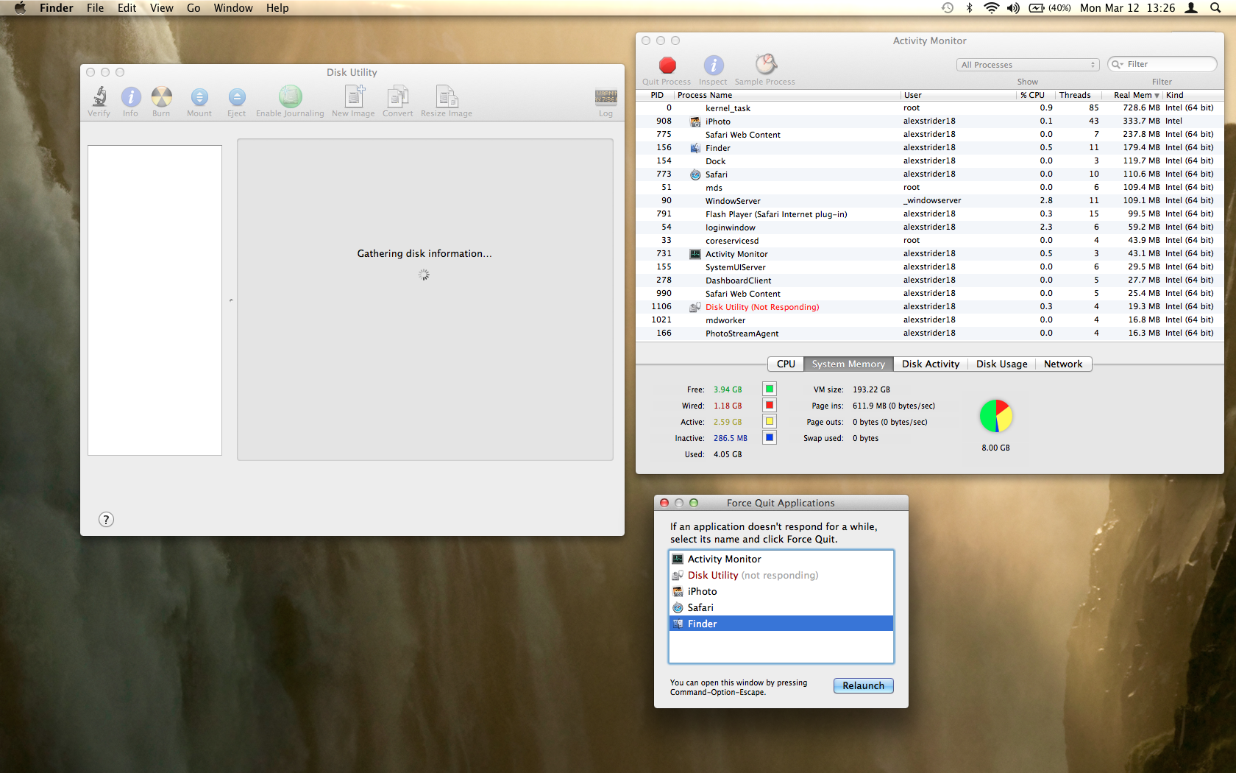Click the Convert icon in Disk Utility

tap(398, 96)
